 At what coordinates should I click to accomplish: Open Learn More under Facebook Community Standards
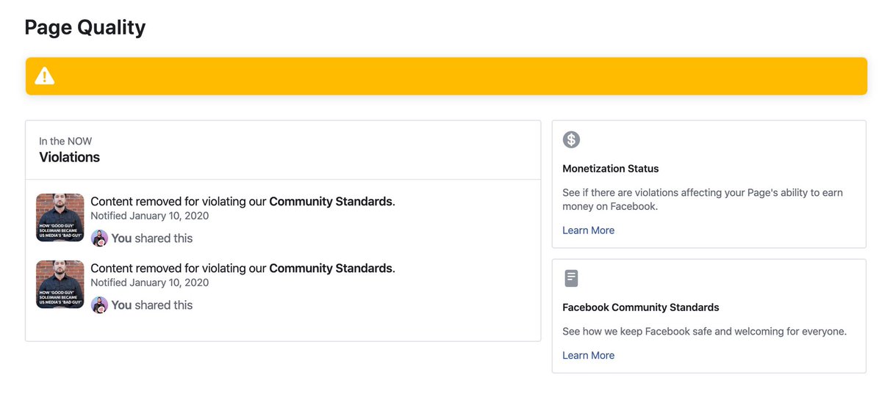point(588,355)
